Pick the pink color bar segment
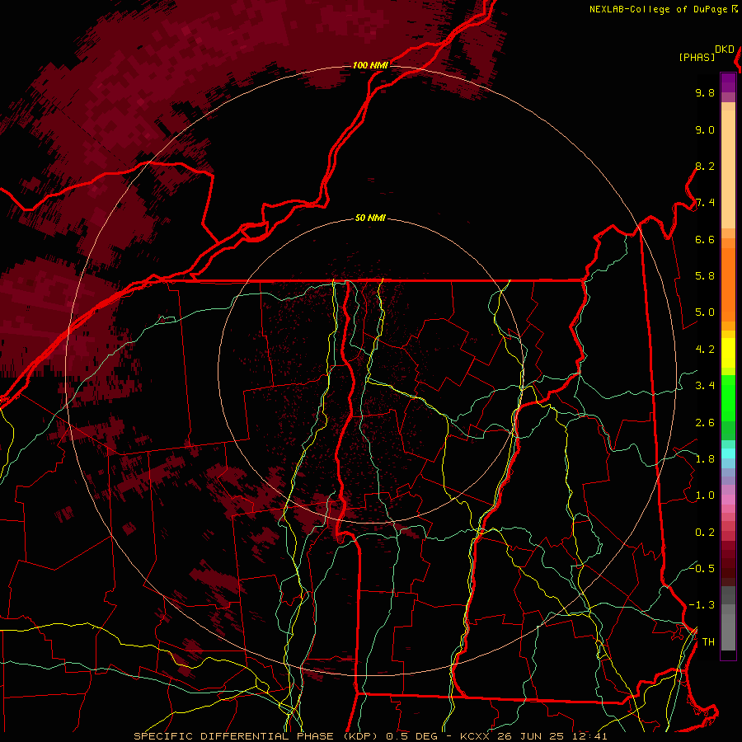742x742 pixels. (728, 500)
